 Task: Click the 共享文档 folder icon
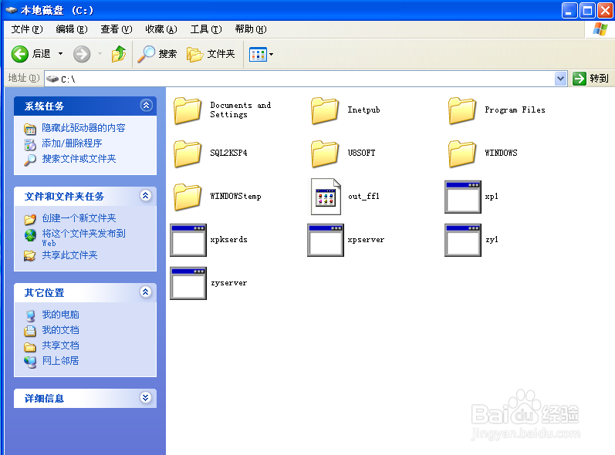tap(30, 347)
